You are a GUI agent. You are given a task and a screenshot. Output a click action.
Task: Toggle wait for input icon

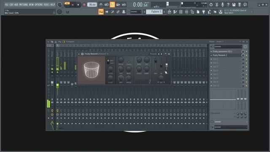(107, 5)
